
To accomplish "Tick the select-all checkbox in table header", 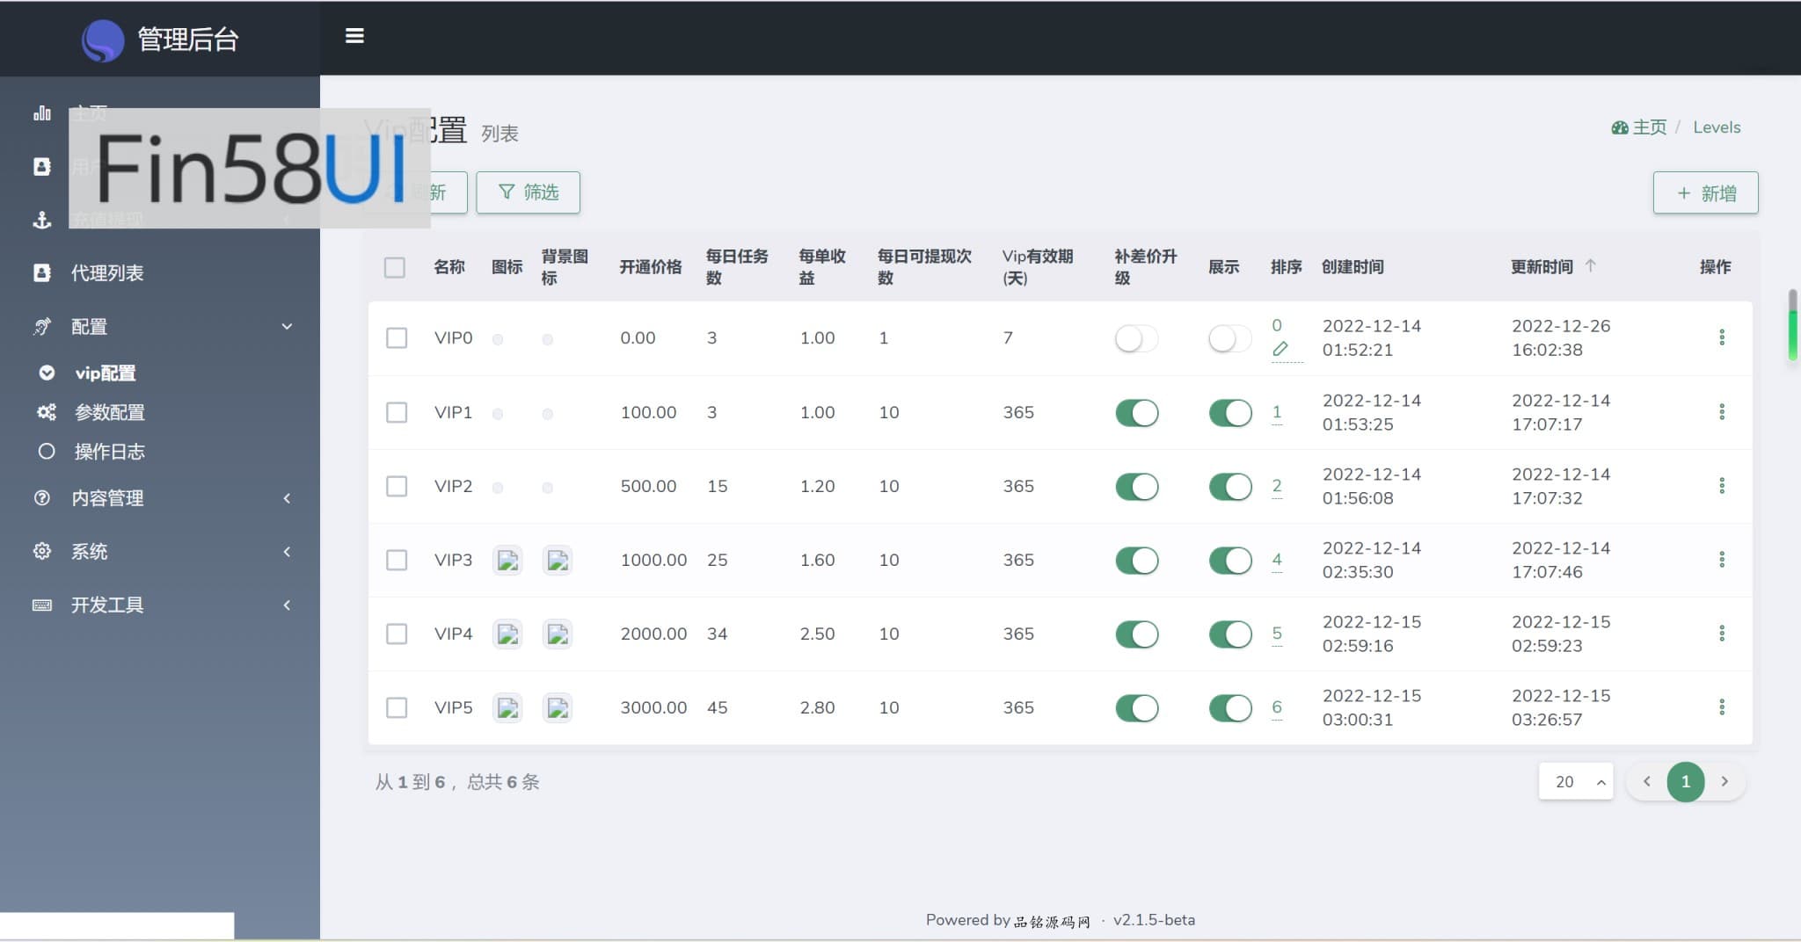I will pyautogui.click(x=395, y=267).
